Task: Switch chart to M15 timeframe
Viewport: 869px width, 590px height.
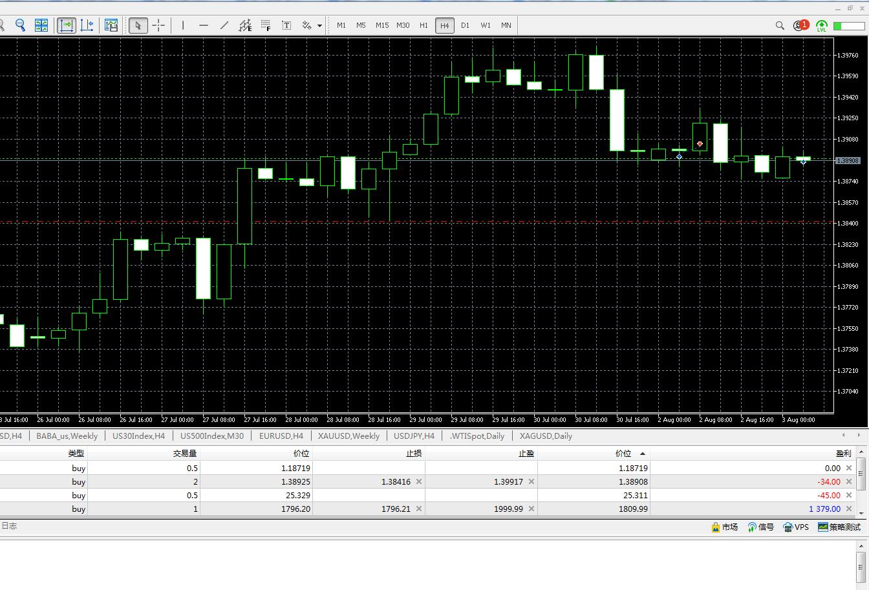Action: click(x=382, y=25)
